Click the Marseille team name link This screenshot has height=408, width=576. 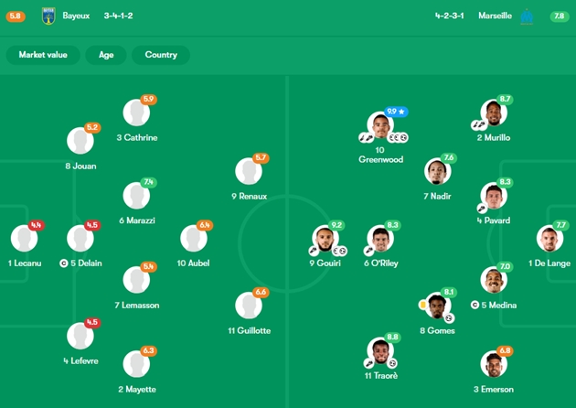(x=495, y=16)
